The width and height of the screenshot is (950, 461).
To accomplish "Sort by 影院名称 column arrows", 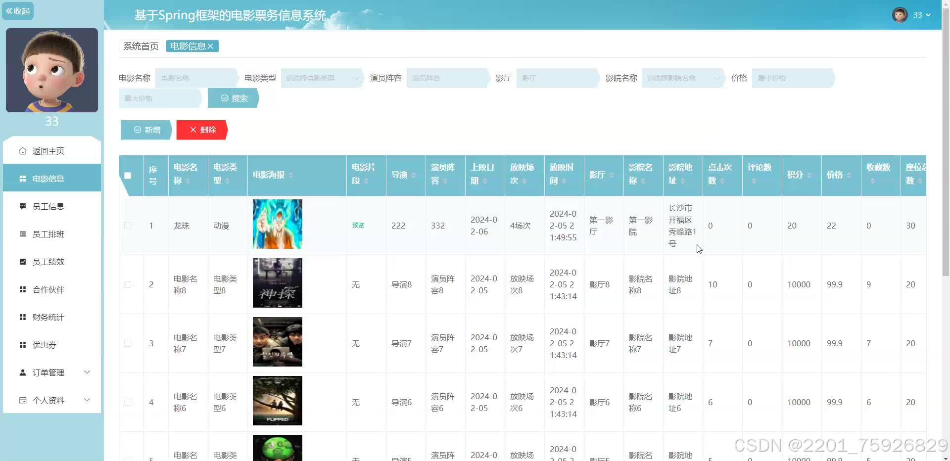I will (643, 181).
